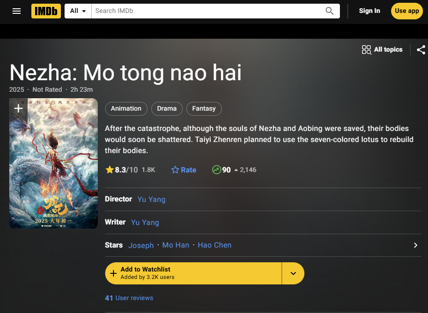Viewport: 428px width, 313px height.
Task: Click the Search IMDb input field
Action: point(208,11)
